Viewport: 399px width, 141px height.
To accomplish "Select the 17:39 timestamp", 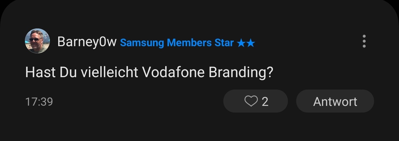I will click(39, 101).
